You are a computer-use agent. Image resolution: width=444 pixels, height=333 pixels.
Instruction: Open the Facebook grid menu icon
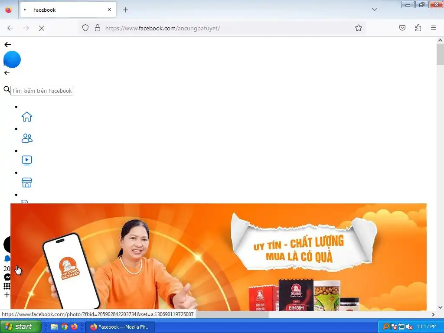pyautogui.click(x=7, y=286)
